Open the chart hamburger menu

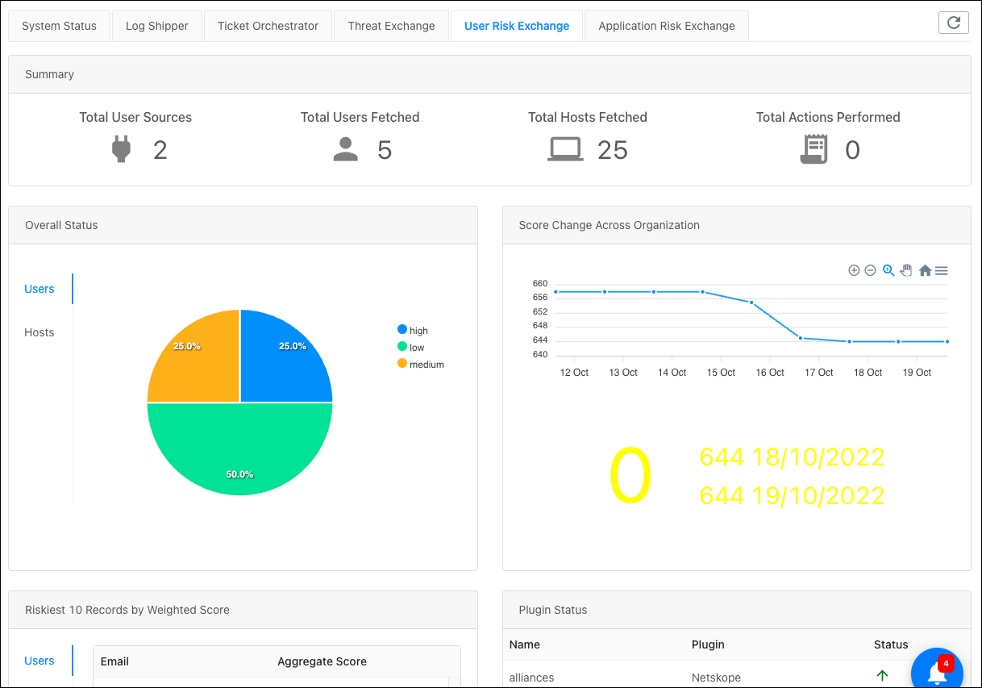(941, 271)
